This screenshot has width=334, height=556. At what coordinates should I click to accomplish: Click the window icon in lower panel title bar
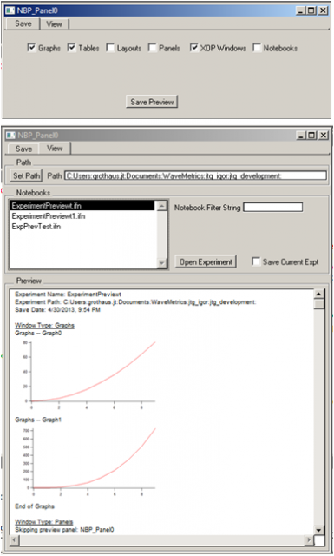coord(11,136)
